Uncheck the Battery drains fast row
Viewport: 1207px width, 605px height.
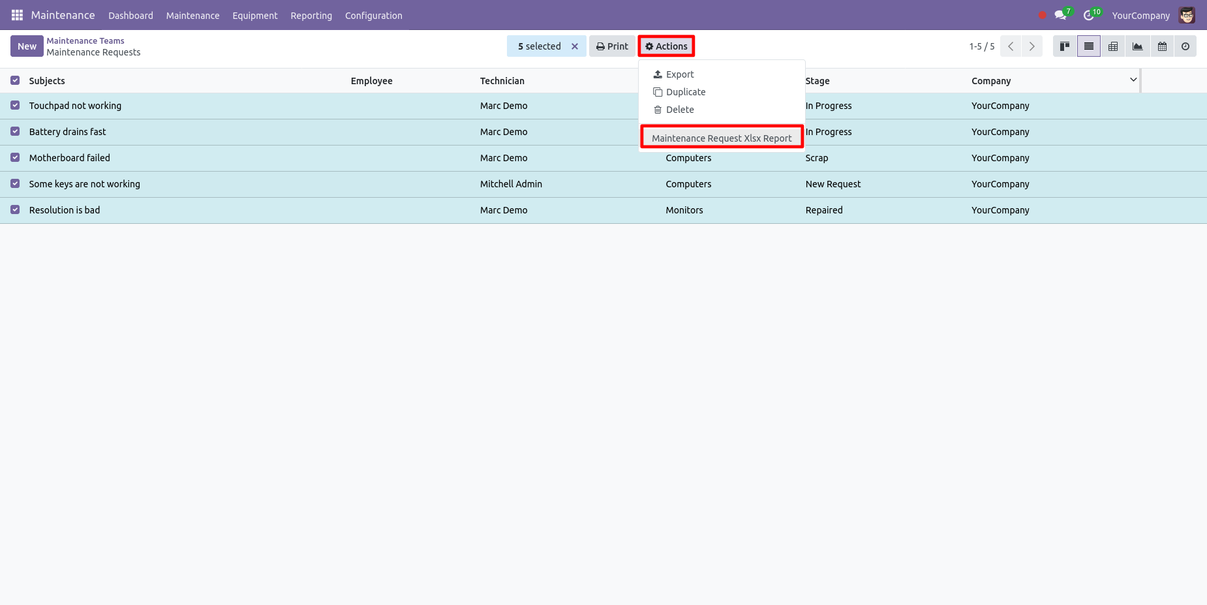click(x=15, y=131)
